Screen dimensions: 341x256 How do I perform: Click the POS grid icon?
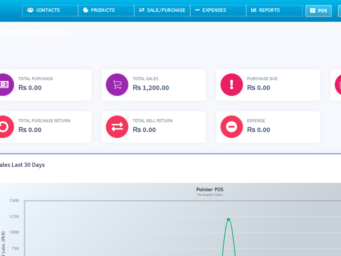[x=312, y=11]
